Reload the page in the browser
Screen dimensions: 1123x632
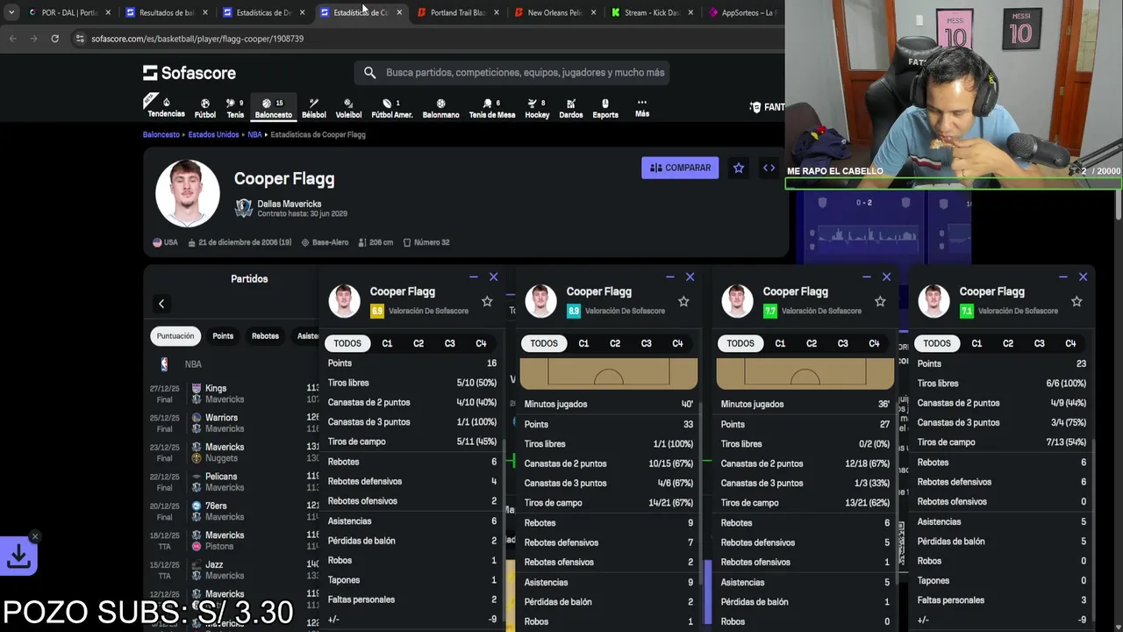[x=54, y=39]
